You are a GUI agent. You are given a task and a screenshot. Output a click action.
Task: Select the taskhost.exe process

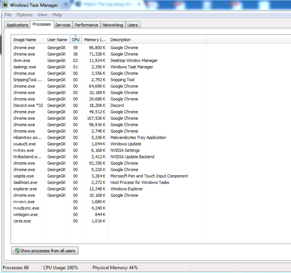tap(109, 182)
